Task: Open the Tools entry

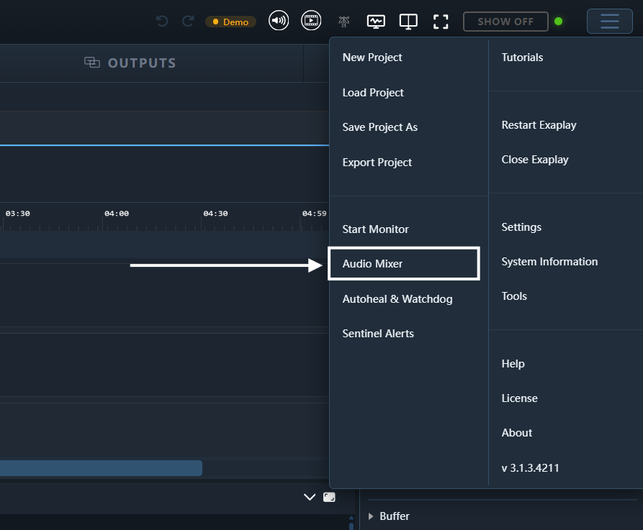Action: pyautogui.click(x=514, y=296)
